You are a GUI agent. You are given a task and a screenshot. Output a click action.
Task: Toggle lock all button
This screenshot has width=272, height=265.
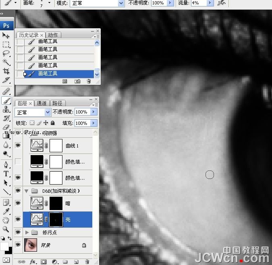[x=53, y=123]
